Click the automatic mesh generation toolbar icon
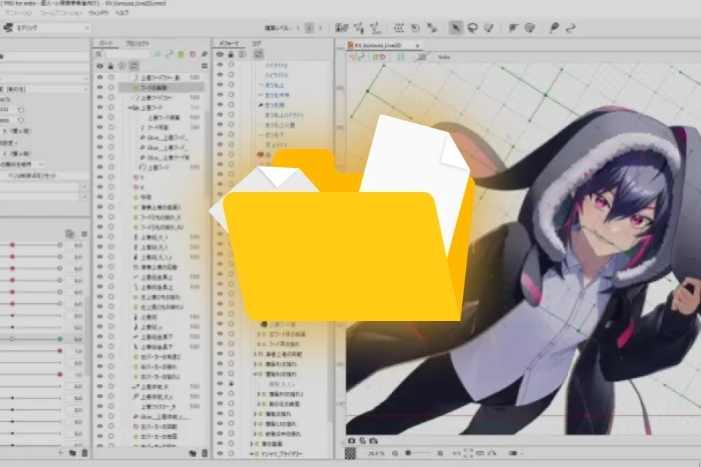 click(375, 28)
